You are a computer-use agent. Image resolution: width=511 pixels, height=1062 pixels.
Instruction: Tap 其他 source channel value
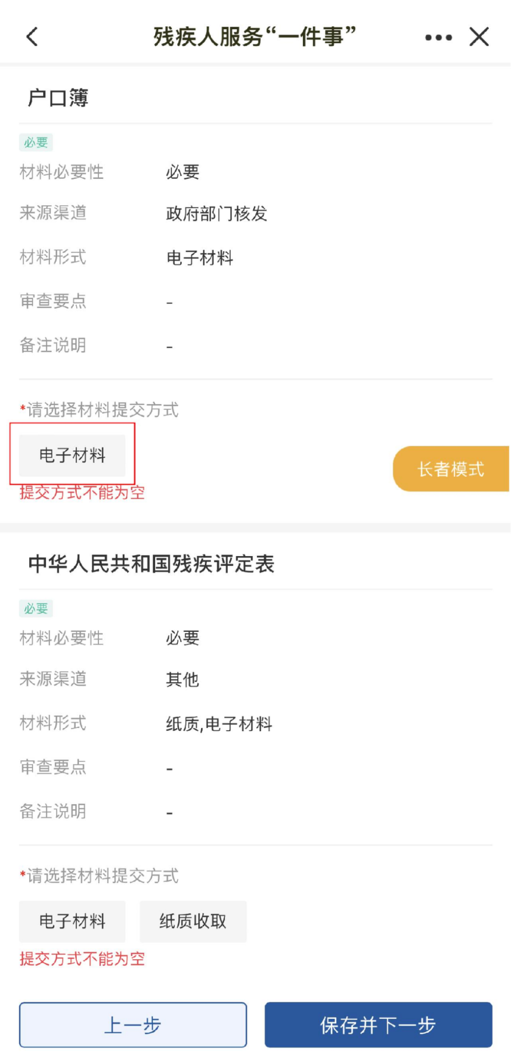click(x=182, y=679)
